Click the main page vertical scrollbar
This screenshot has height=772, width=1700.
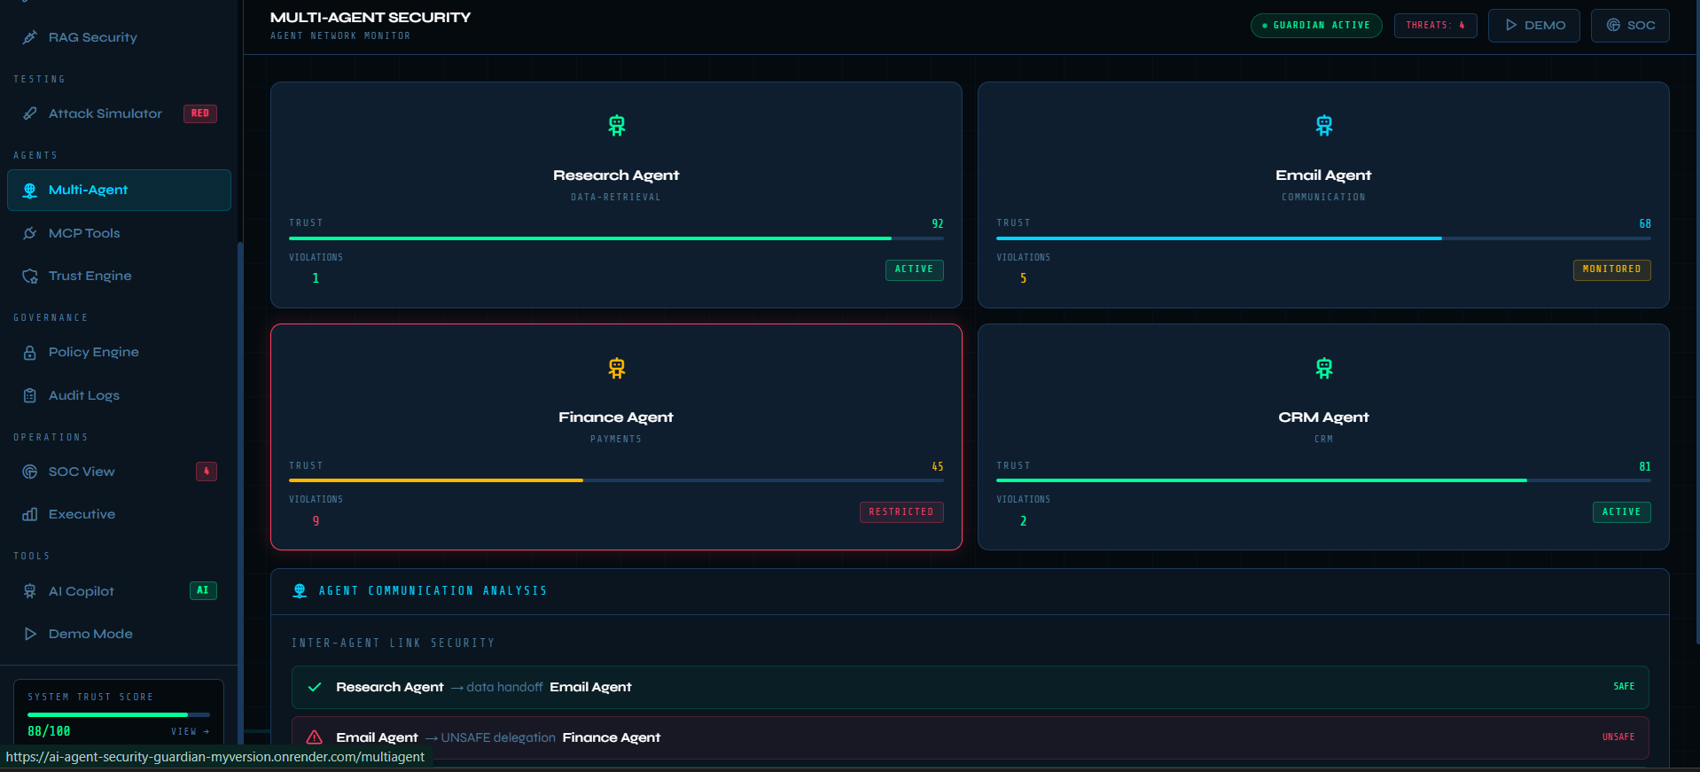tap(1696, 322)
